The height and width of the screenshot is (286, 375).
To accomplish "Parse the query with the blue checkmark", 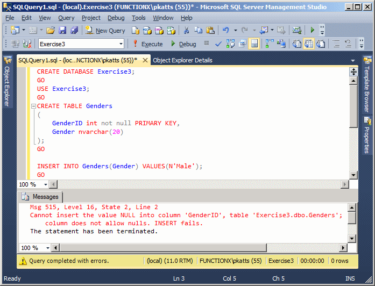I will click(x=218, y=44).
